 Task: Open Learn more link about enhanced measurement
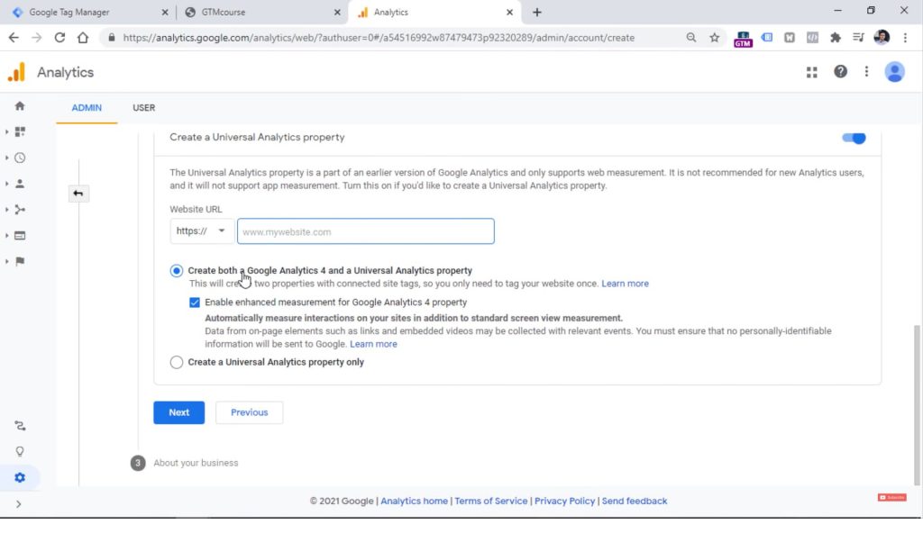(x=373, y=344)
